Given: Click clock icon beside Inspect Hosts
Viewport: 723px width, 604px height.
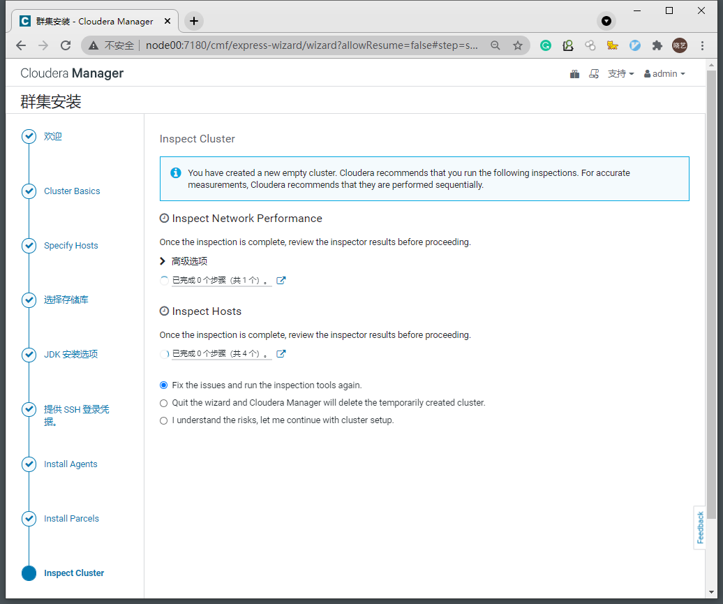Looking at the screenshot, I should click(164, 311).
